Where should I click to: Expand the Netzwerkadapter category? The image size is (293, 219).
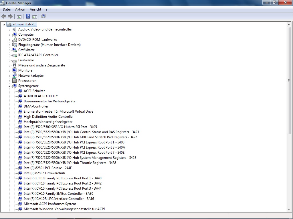(x=9, y=76)
